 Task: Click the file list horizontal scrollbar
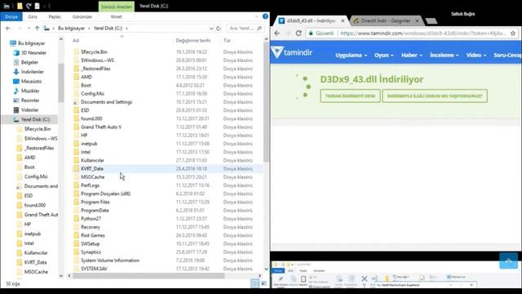pyautogui.click(x=148, y=276)
